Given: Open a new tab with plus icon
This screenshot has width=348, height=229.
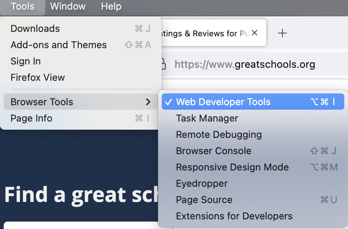Looking at the screenshot, I should click(282, 33).
